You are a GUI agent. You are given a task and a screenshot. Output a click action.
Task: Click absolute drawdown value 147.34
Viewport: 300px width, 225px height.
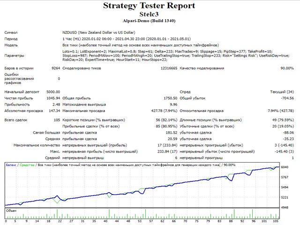pos(54,111)
